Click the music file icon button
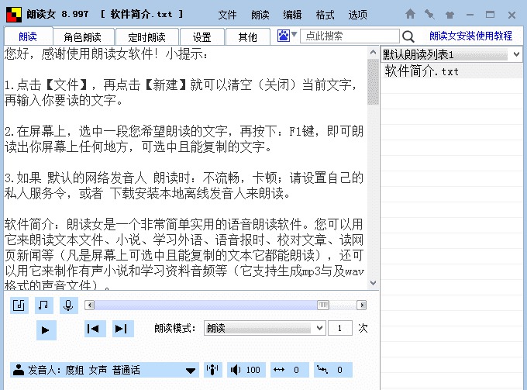Viewport: 527px width, 390px height. [19, 305]
